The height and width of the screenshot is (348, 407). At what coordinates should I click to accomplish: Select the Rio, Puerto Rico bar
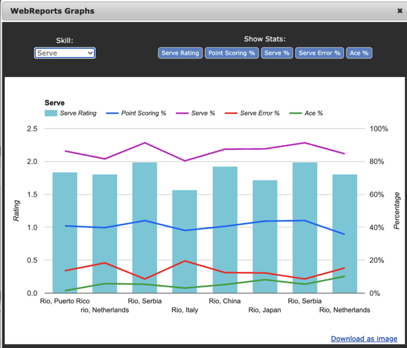pos(64,232)
